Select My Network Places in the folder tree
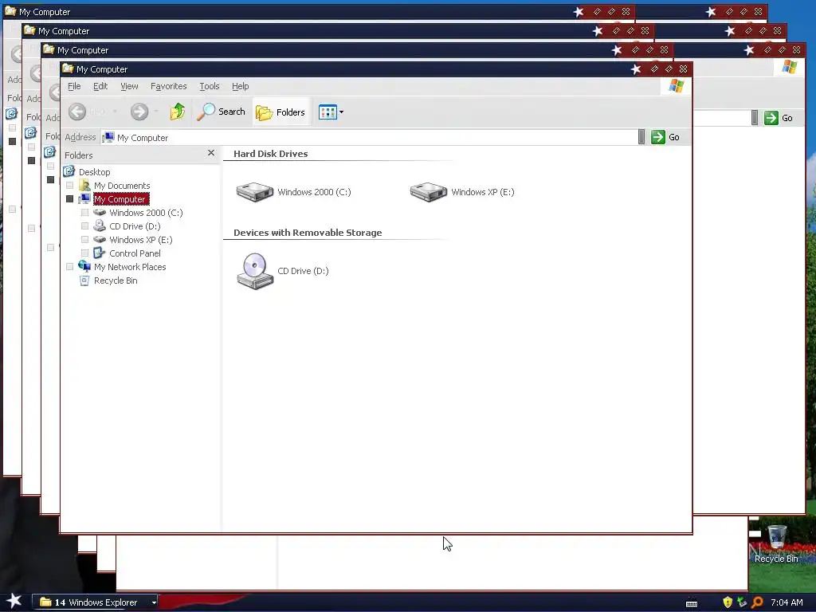Viewport: 816px width, 612px height. coord(130,266)
